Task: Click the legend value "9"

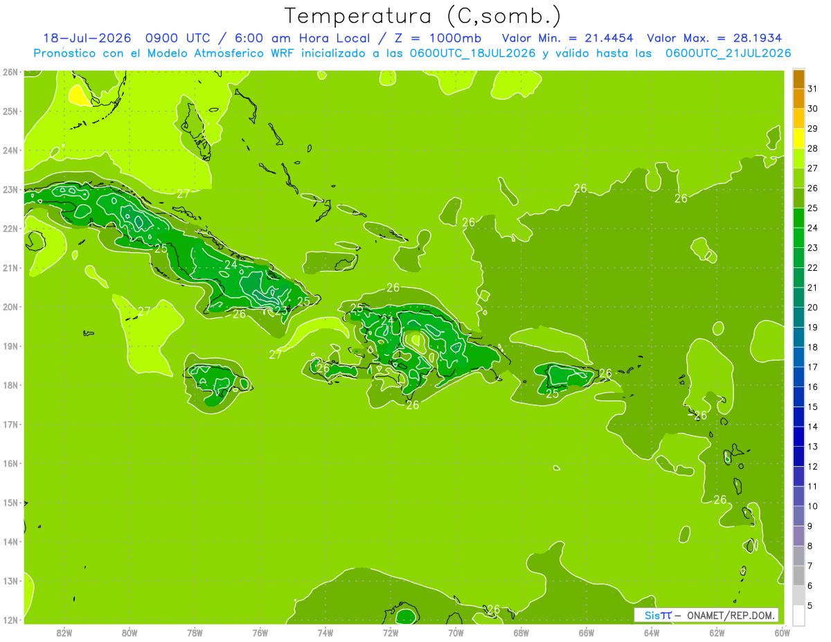Action: coord(810,526)
